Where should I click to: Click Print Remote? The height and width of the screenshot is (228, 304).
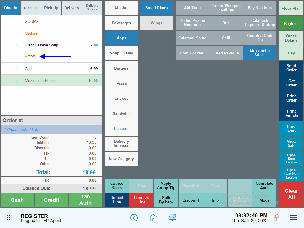[291, 113]
